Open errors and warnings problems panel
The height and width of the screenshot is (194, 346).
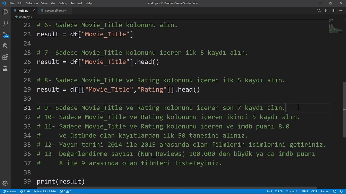click(66, 191)
